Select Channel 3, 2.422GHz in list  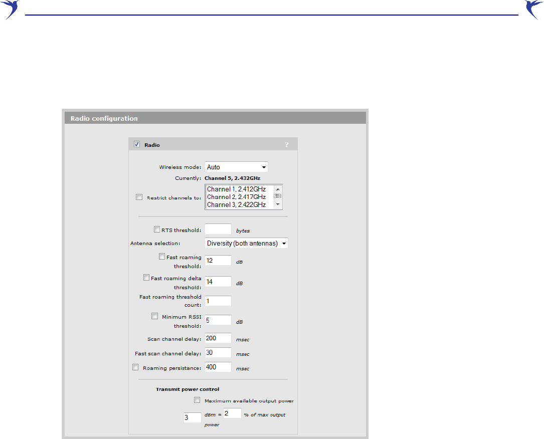[x=236, y=204]
